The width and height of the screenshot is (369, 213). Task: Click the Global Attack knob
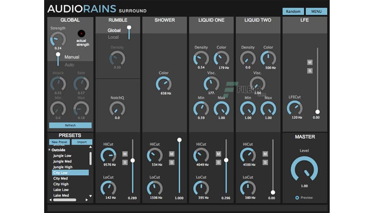(x=58, y=84)
